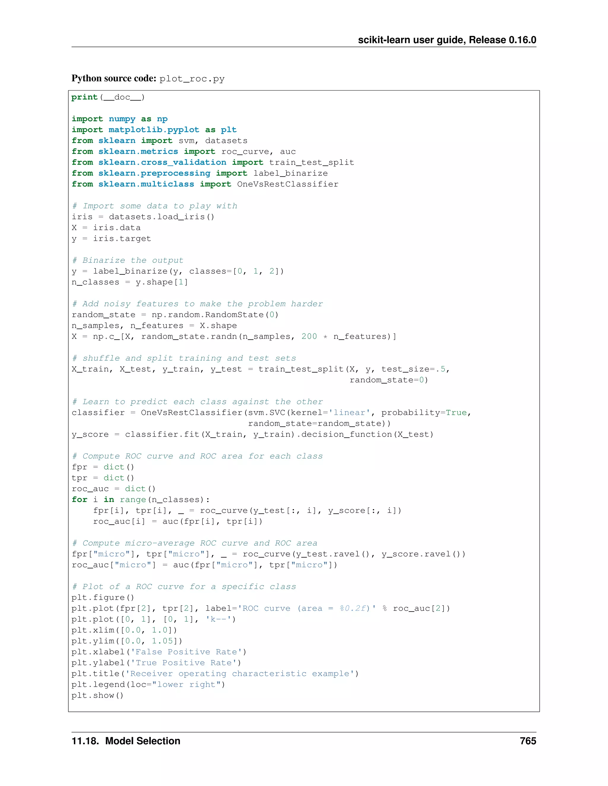
Task: Click the label_binarize import line
Action: point(199,173)
